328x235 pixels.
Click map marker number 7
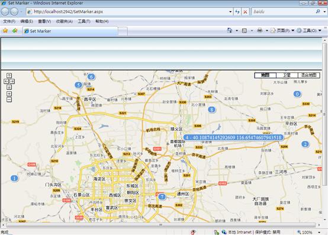[x=162, y=197]
